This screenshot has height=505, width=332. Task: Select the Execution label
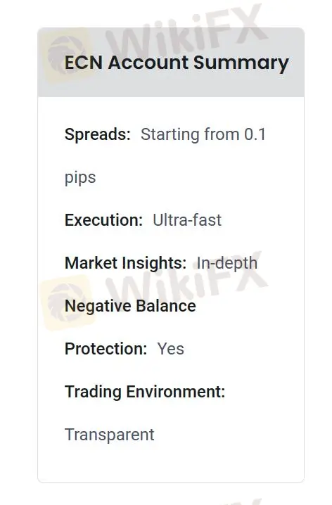tap(103, 220)
